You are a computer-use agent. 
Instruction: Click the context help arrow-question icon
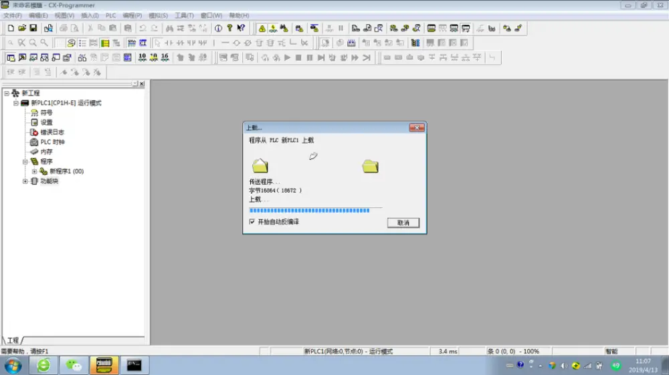pyautogui.click(x=241, y=28)
